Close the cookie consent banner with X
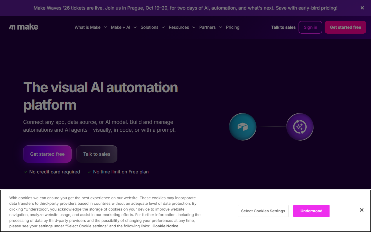Screen dimensions: 371x232 [362, 210]
